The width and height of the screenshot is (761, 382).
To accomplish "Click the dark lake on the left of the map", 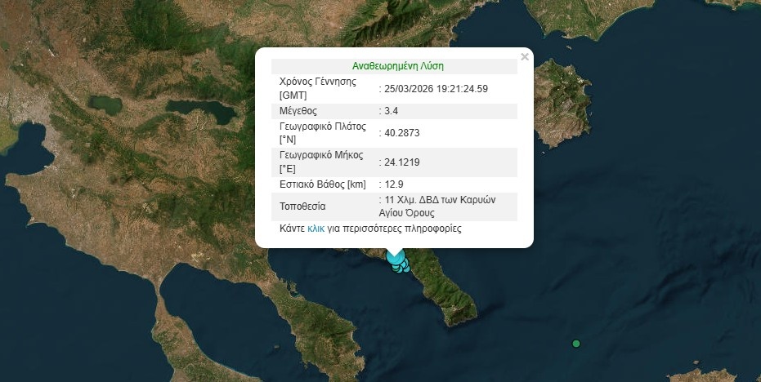I will pos(105,104).
